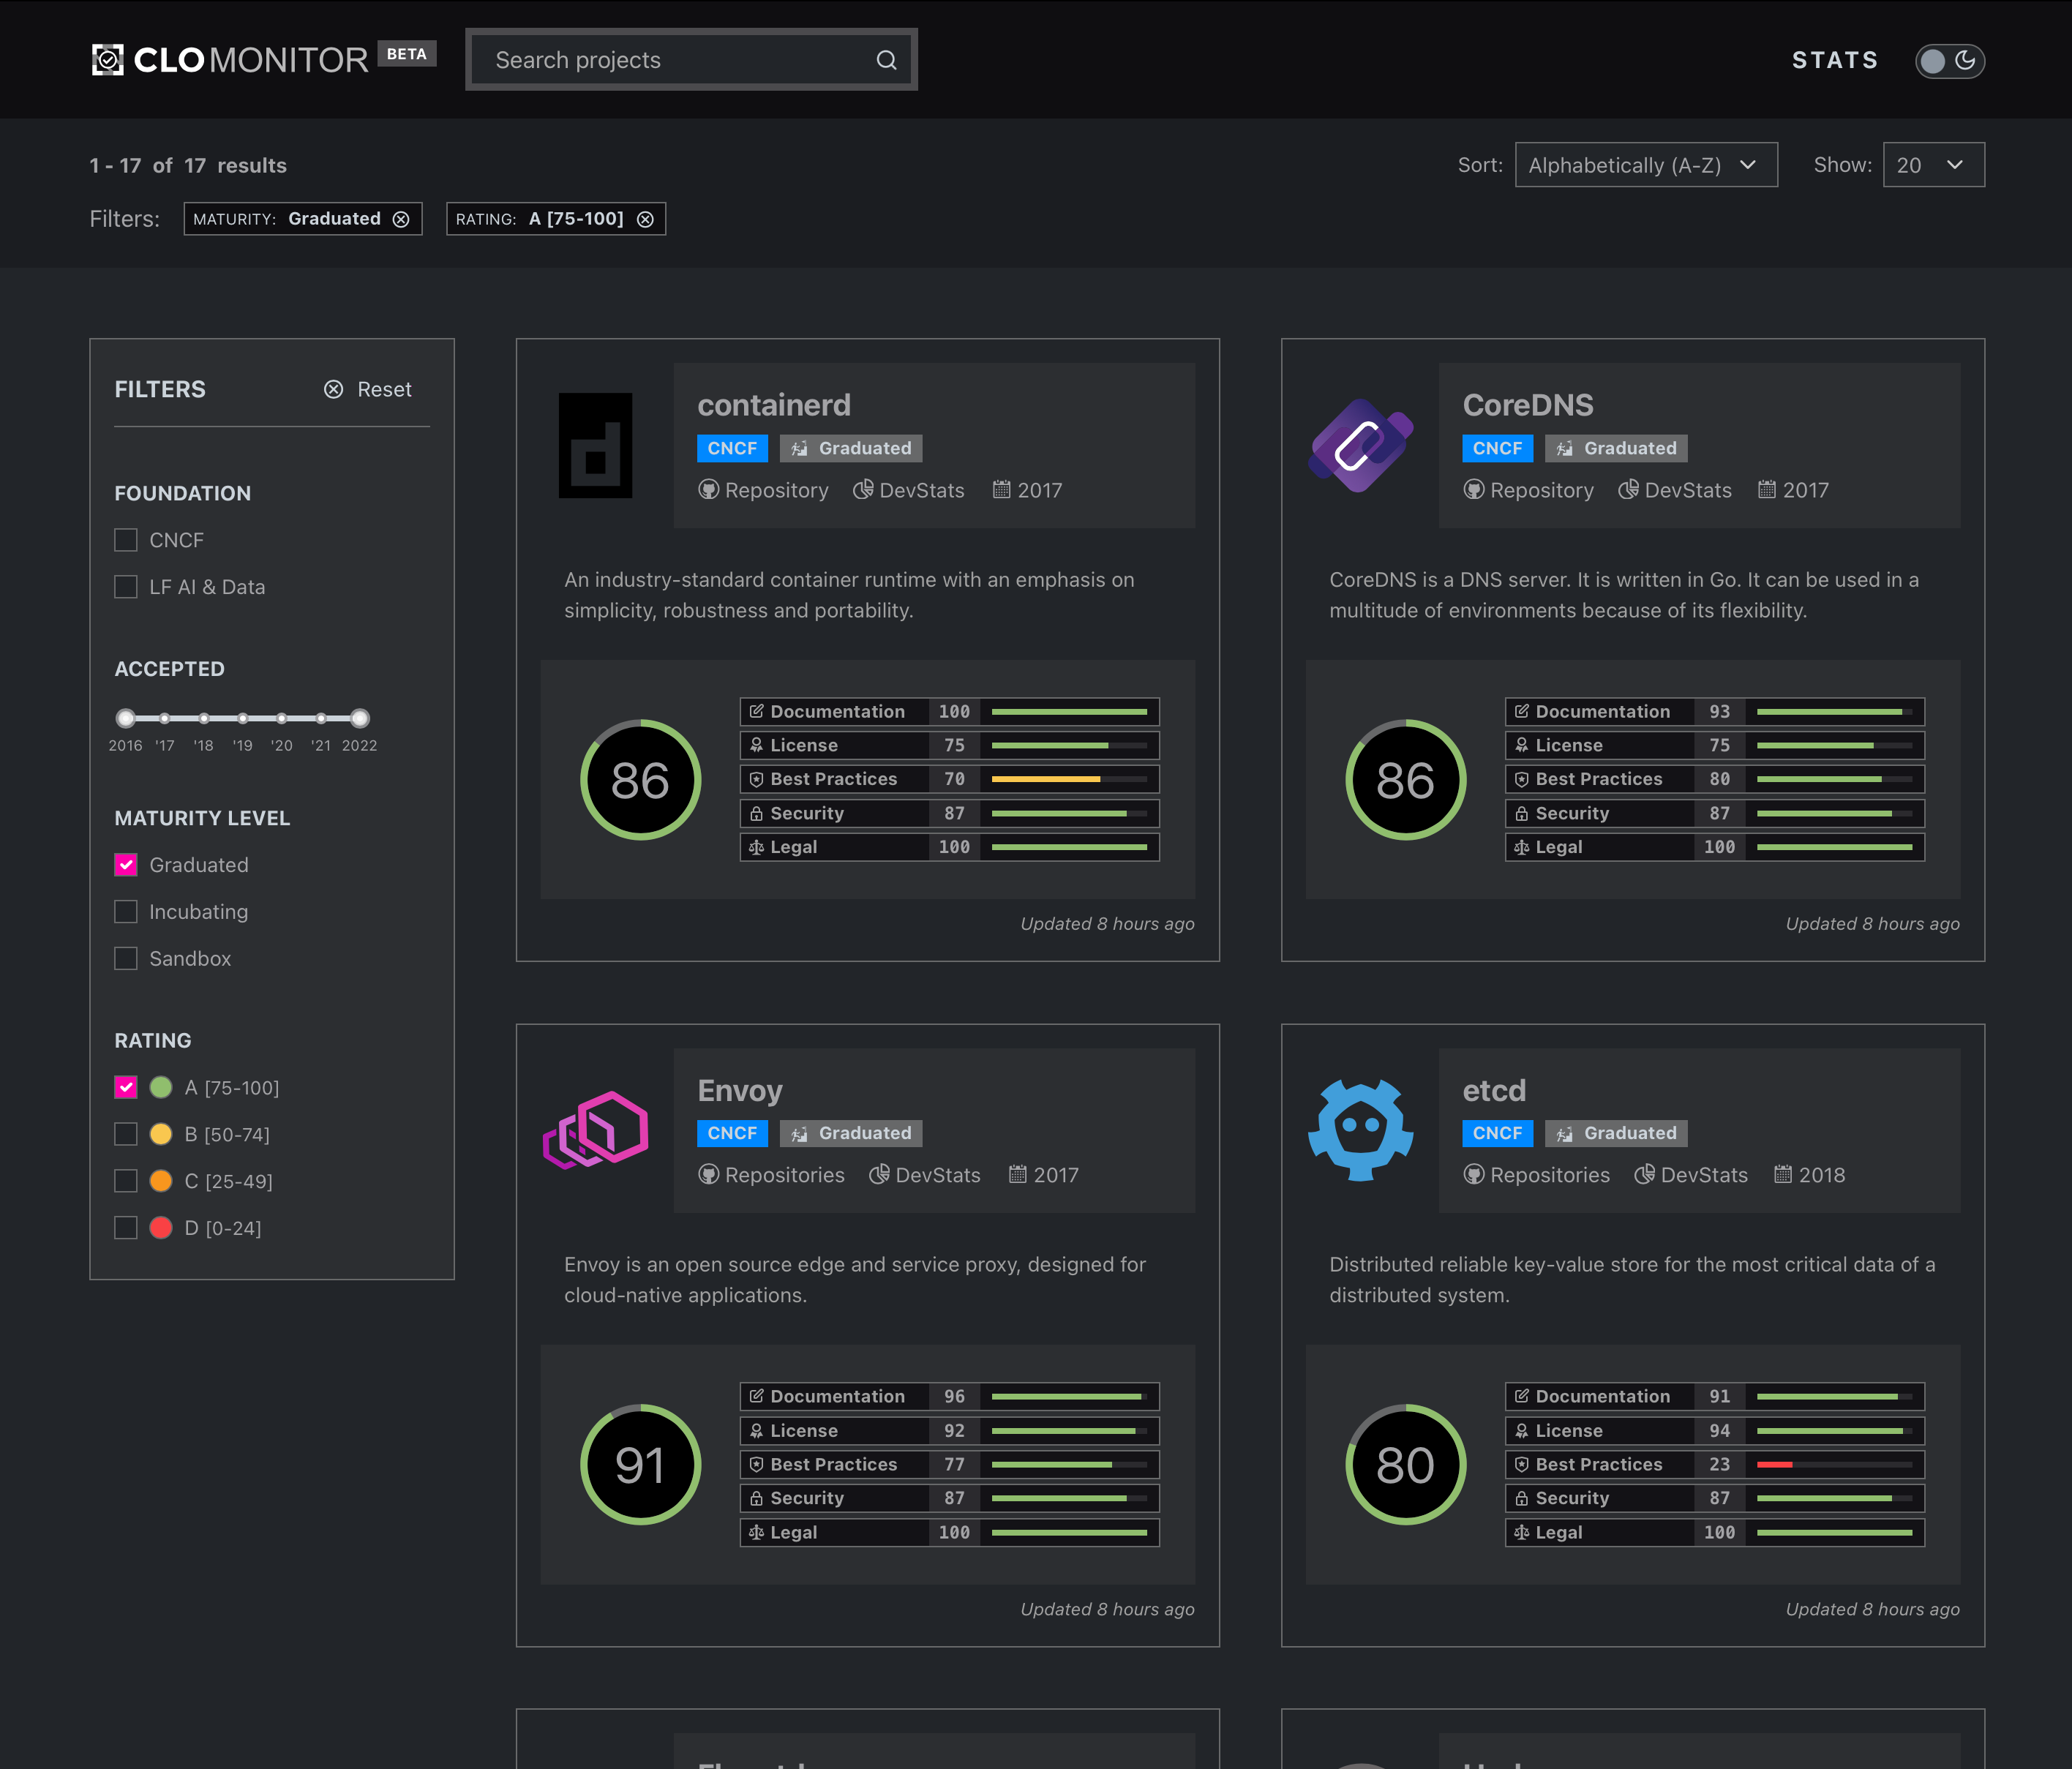The height and width of the screenshot is (1769, 2072).
Task: Remove the Rating A filter chip
Action: (x=646, y=219)
